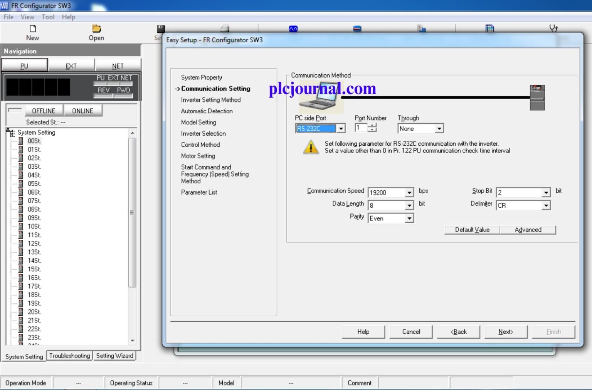The height and width of the screenshot is (390, 592).
Task: Switch to ONLINE mode
Action: coord(82,111)
